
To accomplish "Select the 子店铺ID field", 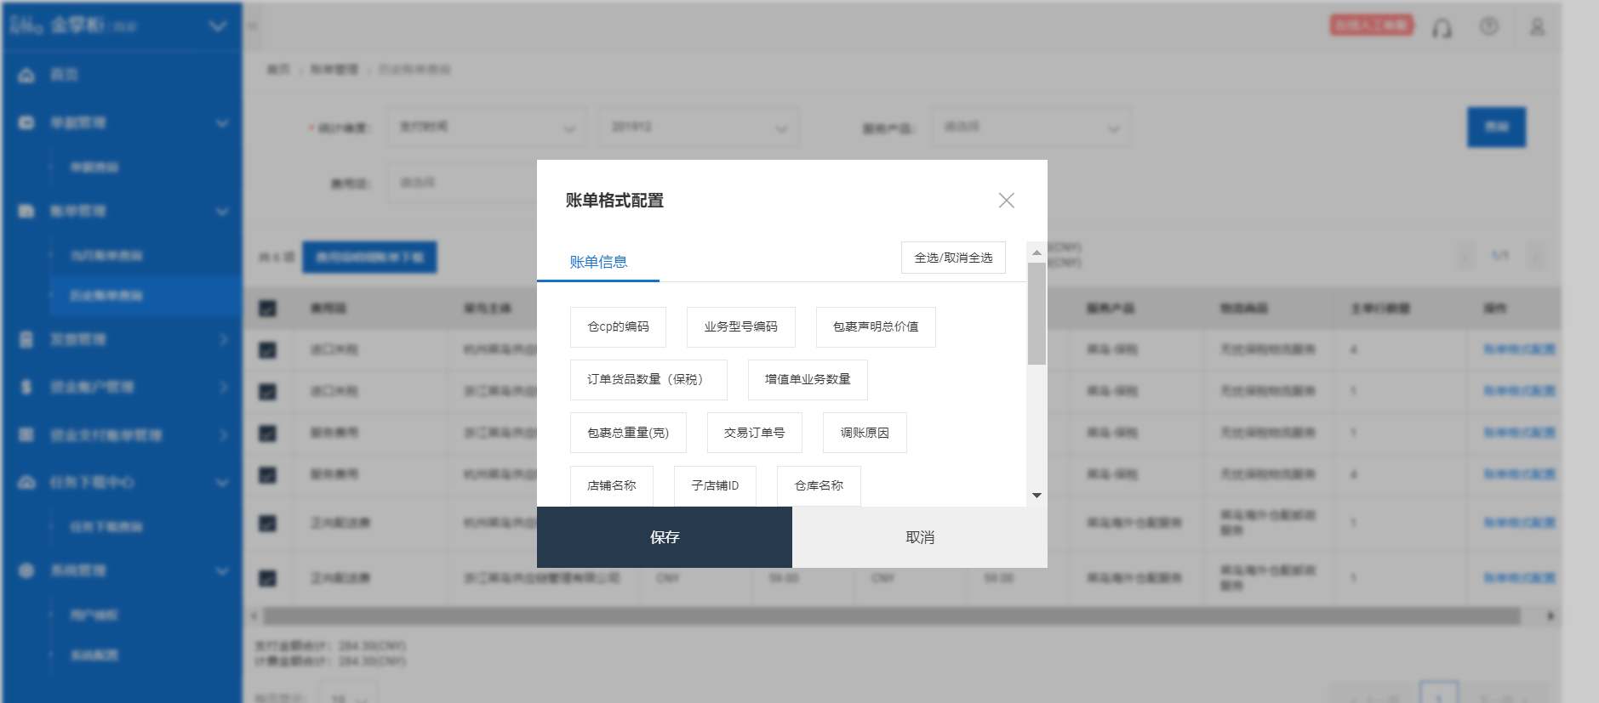I will (x=715, y=486).
